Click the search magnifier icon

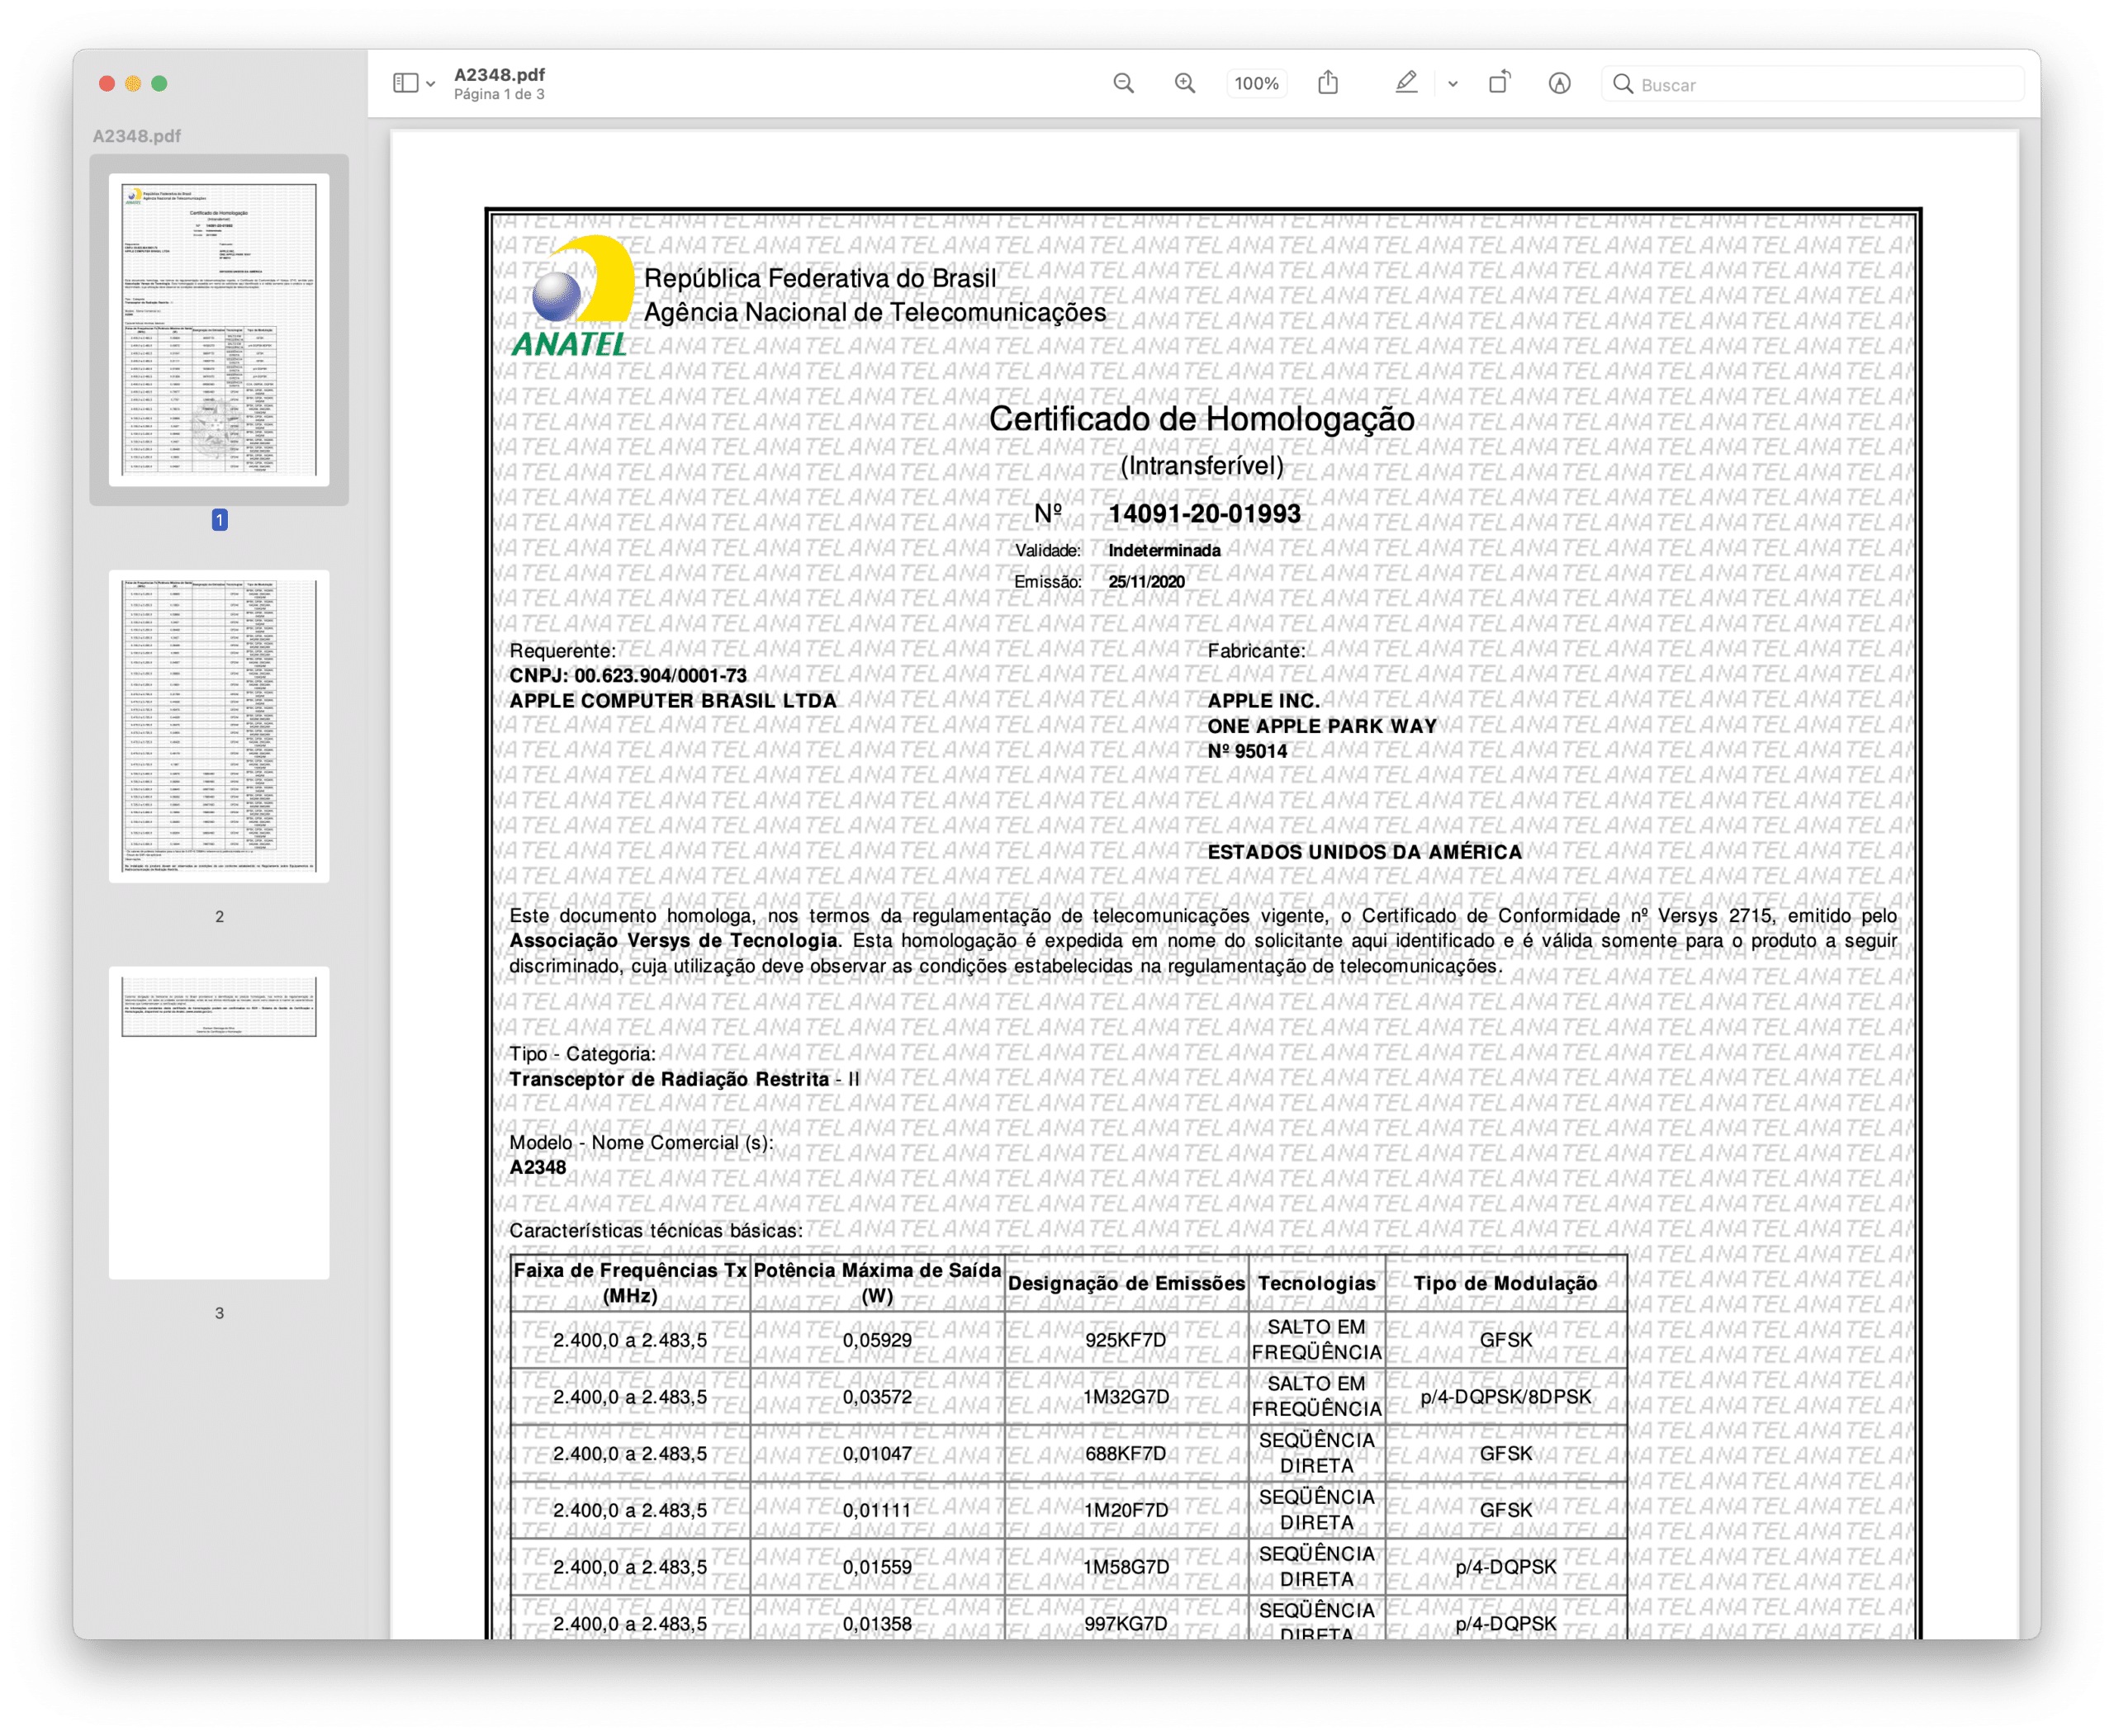pyautogui.click(x=1623, y=84)
